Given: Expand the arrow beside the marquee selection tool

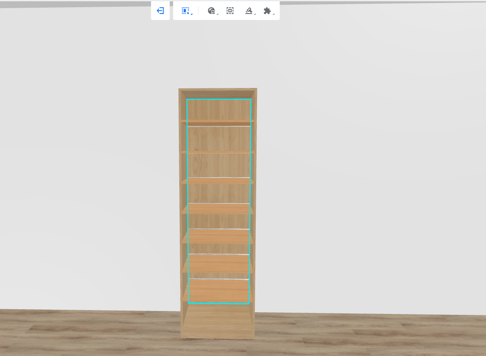Looking at the screenshot, I should (192, 14).
